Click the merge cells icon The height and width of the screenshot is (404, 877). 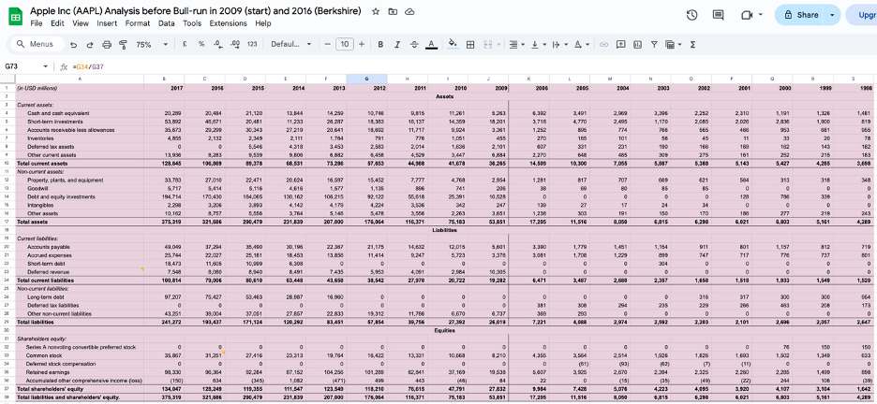(487, 44)
